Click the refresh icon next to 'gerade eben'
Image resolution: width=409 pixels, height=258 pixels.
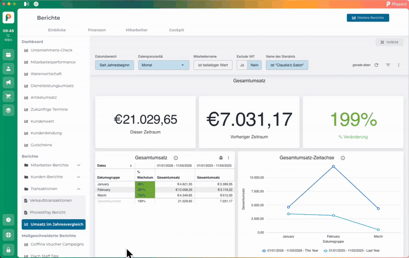[376, 65]
